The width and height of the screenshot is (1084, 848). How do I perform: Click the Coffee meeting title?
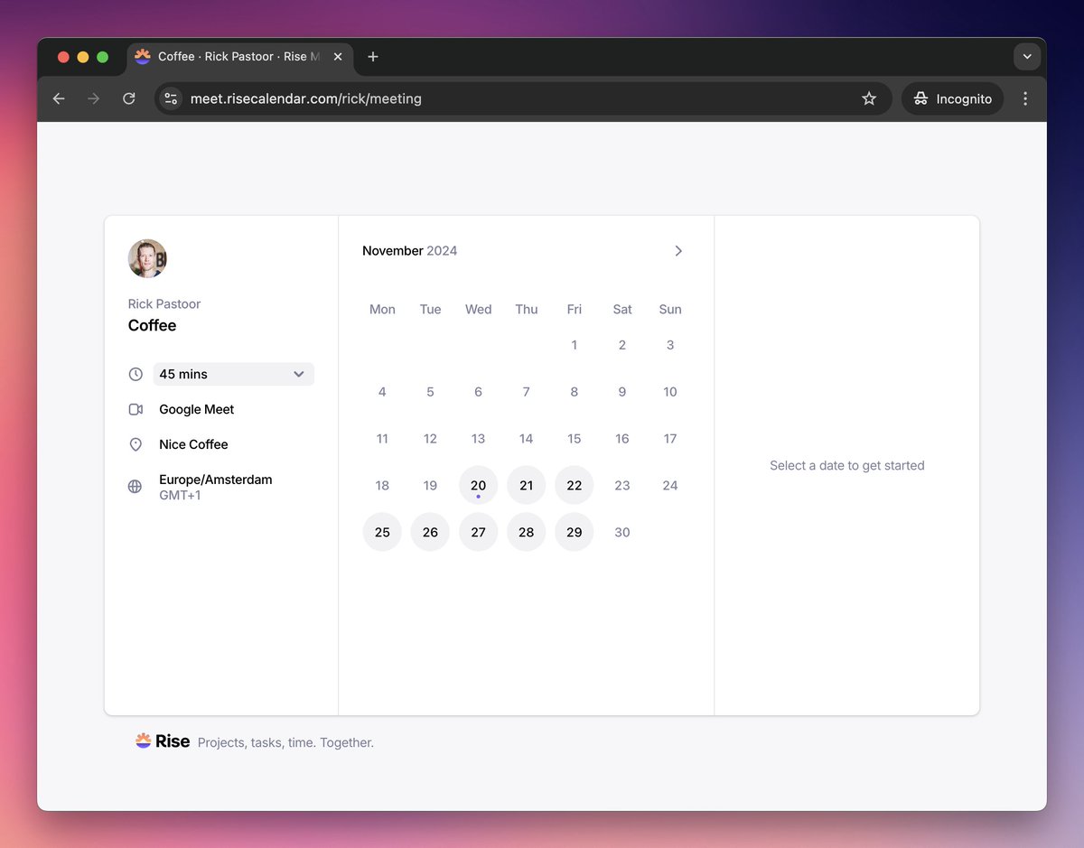[152, 325]
